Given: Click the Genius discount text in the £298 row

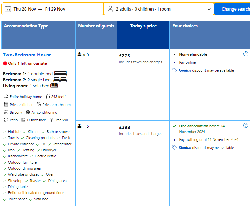Looking at the screenshot, I should tap(206, 148).
